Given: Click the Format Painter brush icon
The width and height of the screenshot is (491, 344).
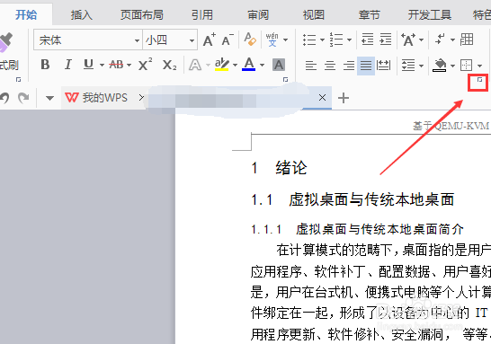Looking at the screenshot, I should (5, 42).
